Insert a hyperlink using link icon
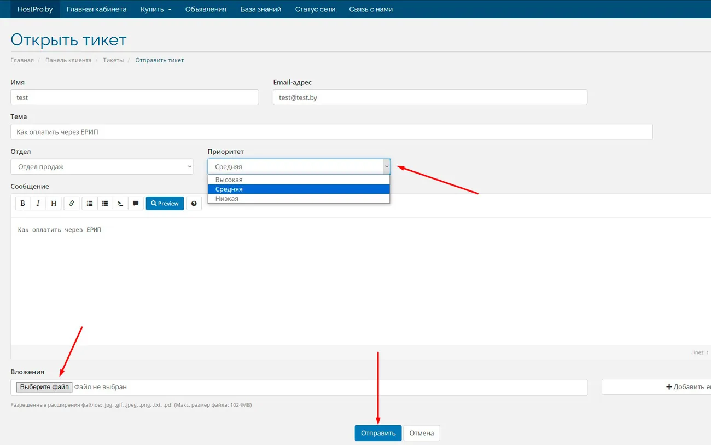The width and height of the screenshot is (711, 445). tap(72, 203)
